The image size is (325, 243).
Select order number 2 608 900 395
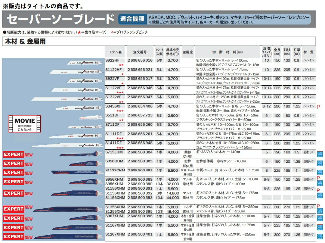coord(140,212)
